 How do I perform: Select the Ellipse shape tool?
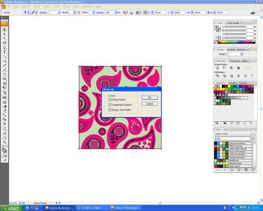[x=4, y=61]
